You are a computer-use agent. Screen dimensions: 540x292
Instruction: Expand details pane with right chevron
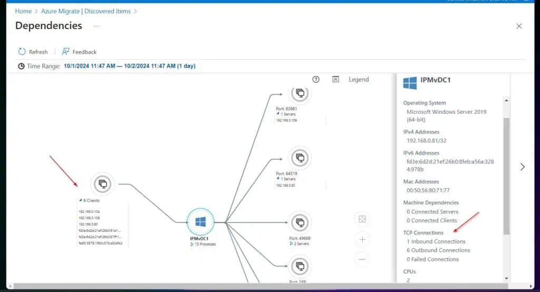tap(523, 167)
